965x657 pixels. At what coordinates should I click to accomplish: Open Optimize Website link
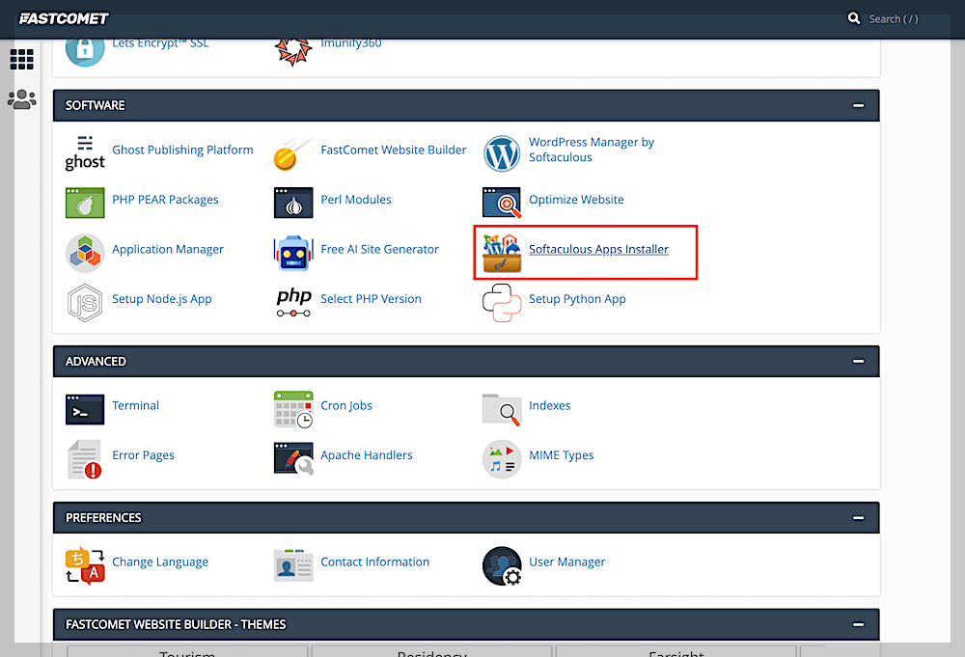tap(576, 200)
